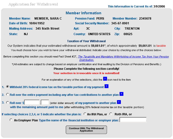The width and height of the screenshot is (173, 139).
Task: Click city value TRENTON
Action: point(132,29)
